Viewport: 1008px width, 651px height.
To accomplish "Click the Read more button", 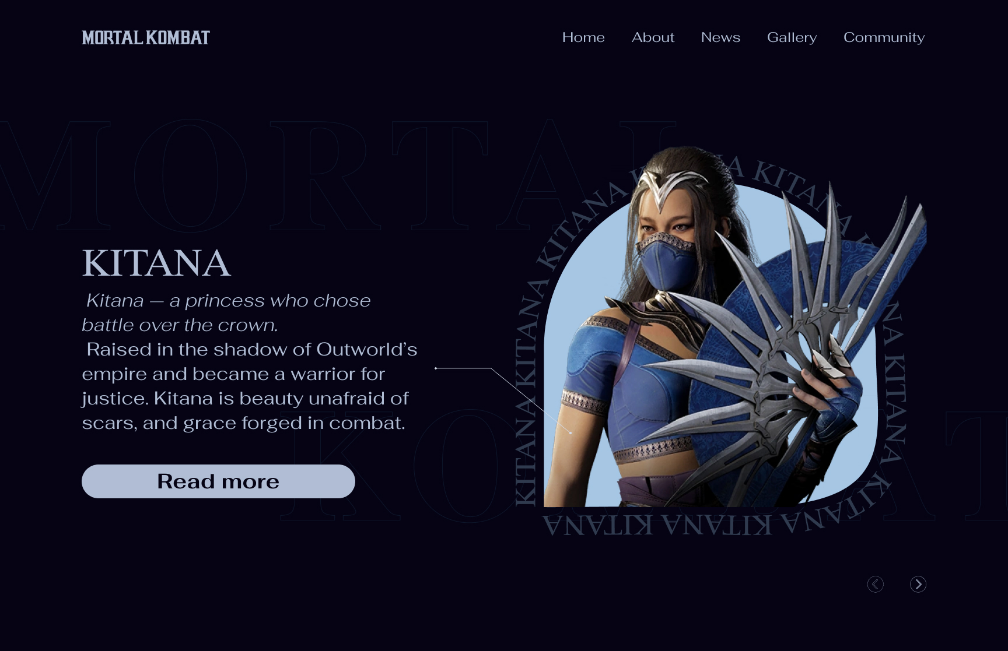I will click(x=218, y=481).
